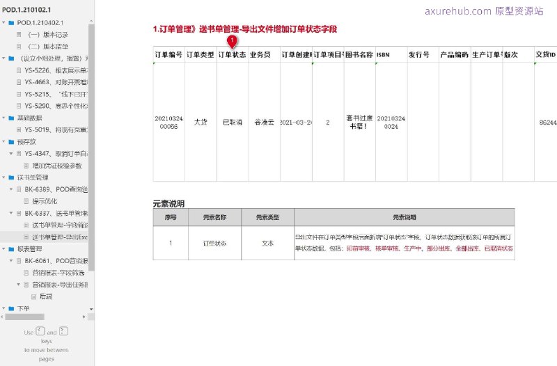
Task: Open the BK-6389 POD查询 page
Action: point(56,189)
